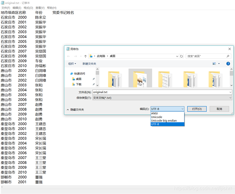
Task: Click 孙瑞彬 in the Notepad text
Action: pos(41,66)
